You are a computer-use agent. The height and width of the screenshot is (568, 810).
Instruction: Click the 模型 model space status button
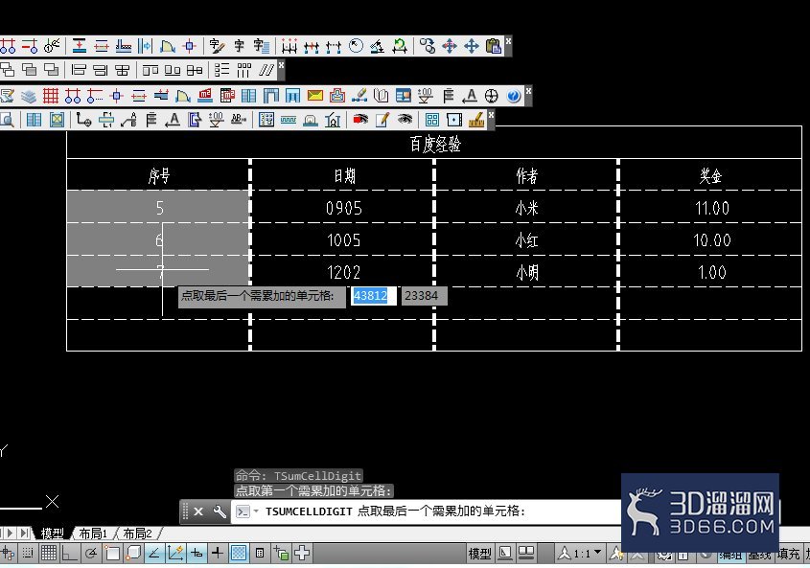tap(480, 554)
